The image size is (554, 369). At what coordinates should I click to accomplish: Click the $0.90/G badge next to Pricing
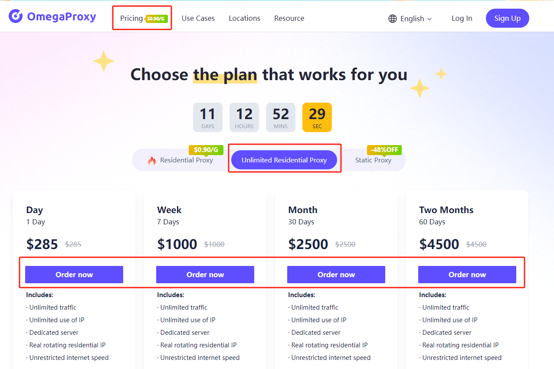(x=157, y=19)
